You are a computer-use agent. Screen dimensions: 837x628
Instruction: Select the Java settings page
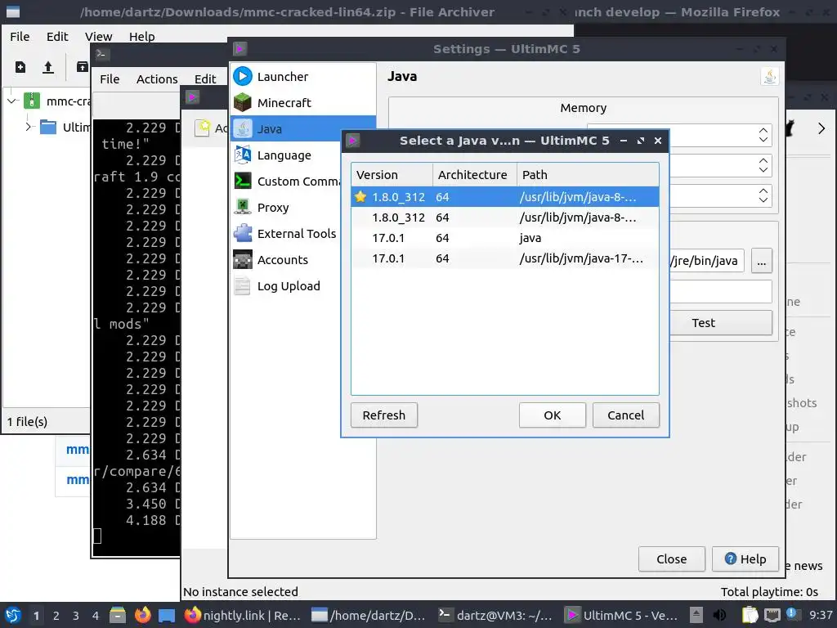tap(302, 128)
